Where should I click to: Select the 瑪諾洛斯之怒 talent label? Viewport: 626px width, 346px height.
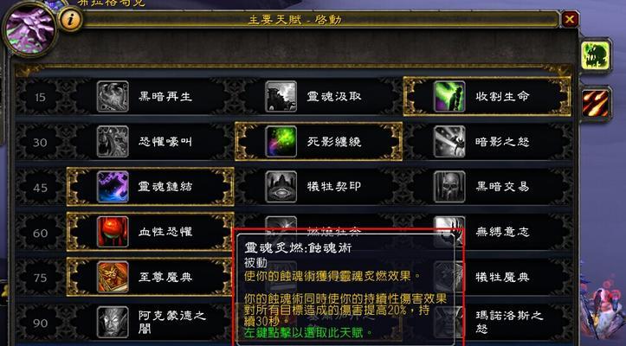point(509,322)
